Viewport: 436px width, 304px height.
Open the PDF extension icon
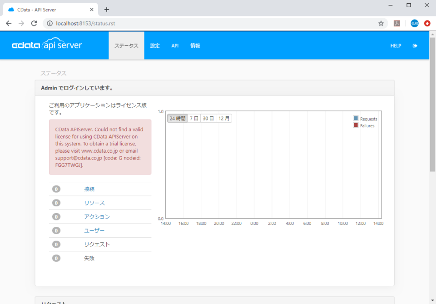point(397,23)
